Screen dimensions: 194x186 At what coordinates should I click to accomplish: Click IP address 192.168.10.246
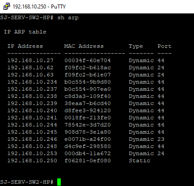(x=32, y=139)
